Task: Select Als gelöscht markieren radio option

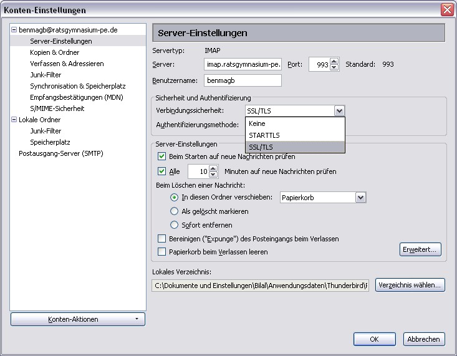Action: [175, 211]
